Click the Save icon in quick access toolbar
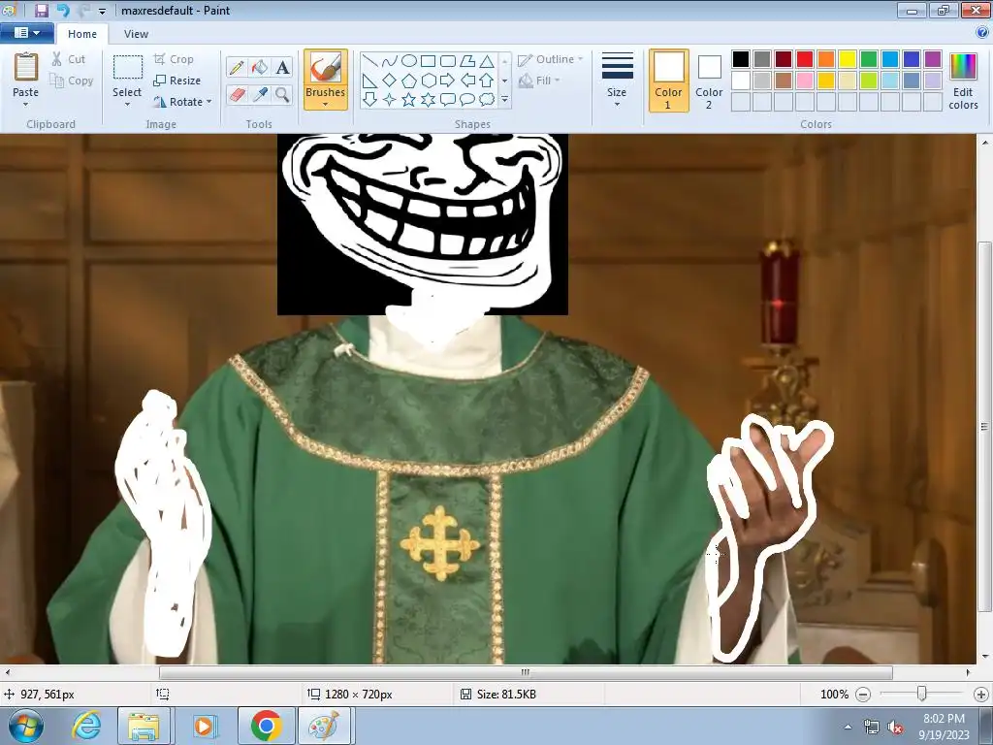This screenshot has width=993, height=745. [x=41, y=10]
